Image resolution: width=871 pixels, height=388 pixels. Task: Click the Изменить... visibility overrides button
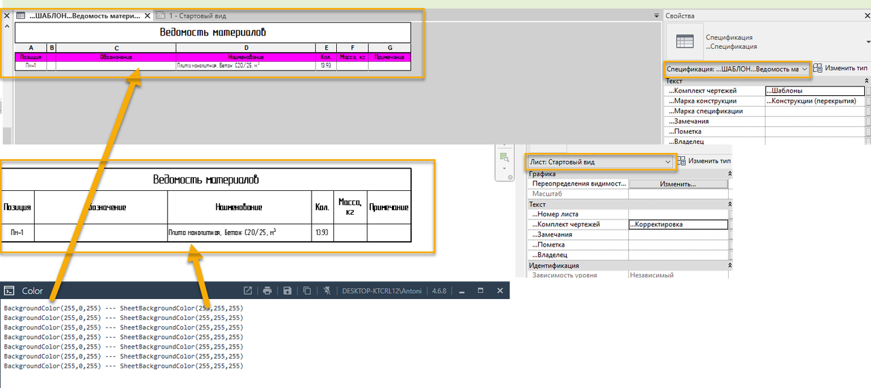coord(678,184)
